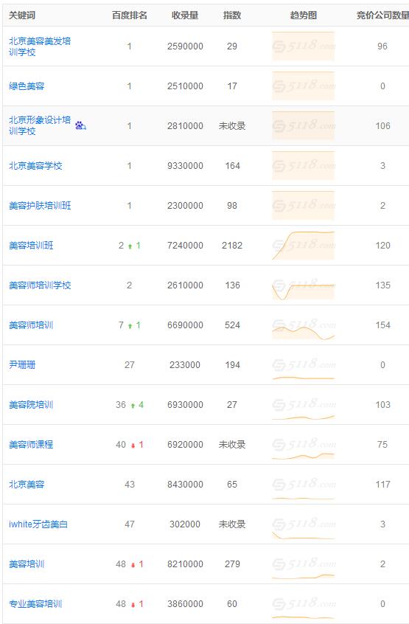This screenshot has height=624, width=409.
Task: Click red down arrow in 专业美容培训 row
Action: 133,605
